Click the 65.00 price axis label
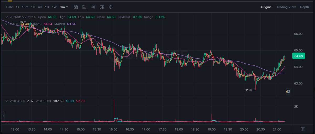This screenshot has width=315, height=134. 298,50
